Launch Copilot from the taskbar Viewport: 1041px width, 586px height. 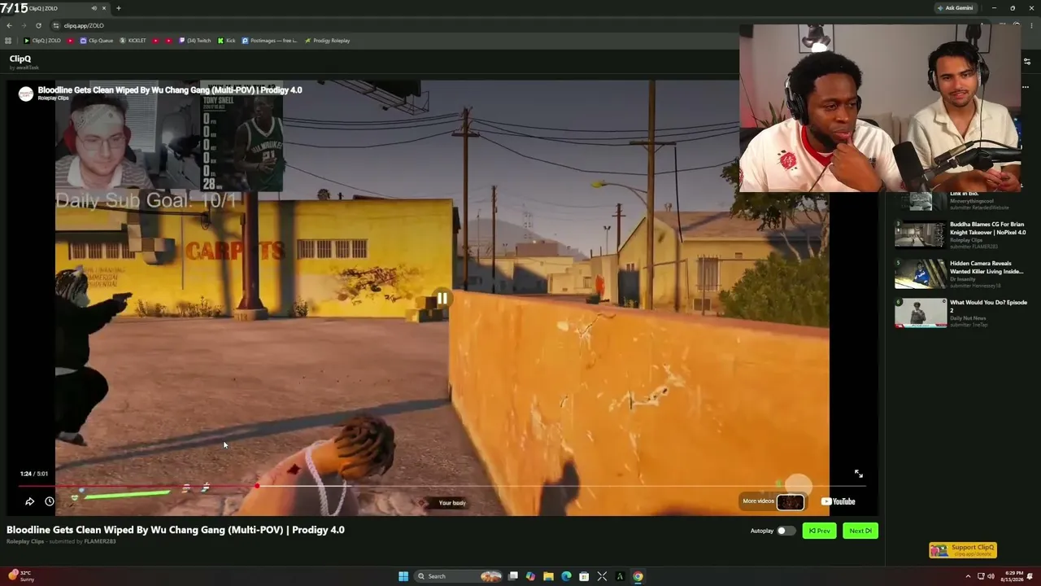tap(530, 576)
